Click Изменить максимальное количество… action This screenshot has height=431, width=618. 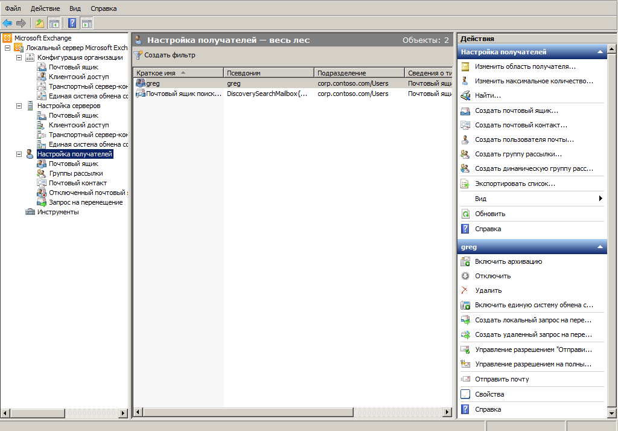coord(534,81)
